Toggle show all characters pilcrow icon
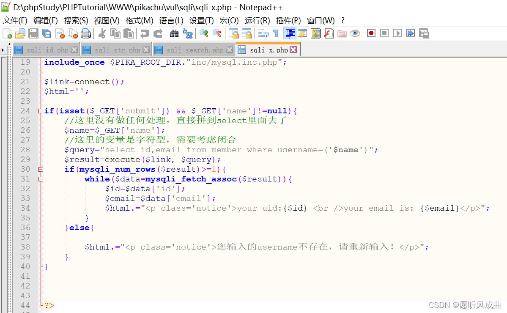The image size is (507, 313). [x=276, y=33]
